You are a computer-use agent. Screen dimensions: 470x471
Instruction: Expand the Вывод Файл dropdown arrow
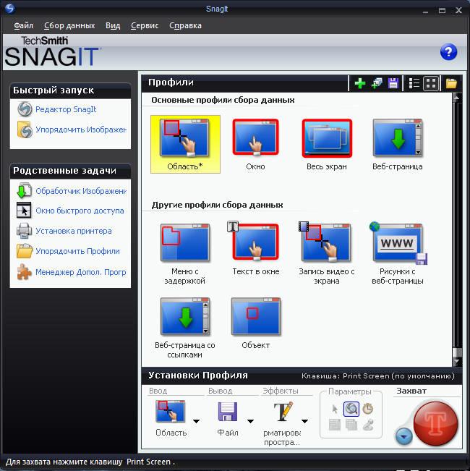[x=251, y=421]
